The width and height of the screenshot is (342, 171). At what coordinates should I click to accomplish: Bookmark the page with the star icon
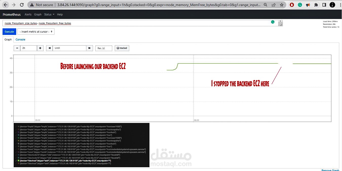coord(282,5)
